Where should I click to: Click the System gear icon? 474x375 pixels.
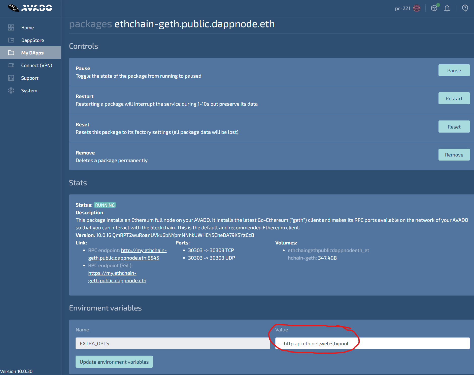[11, 90]
